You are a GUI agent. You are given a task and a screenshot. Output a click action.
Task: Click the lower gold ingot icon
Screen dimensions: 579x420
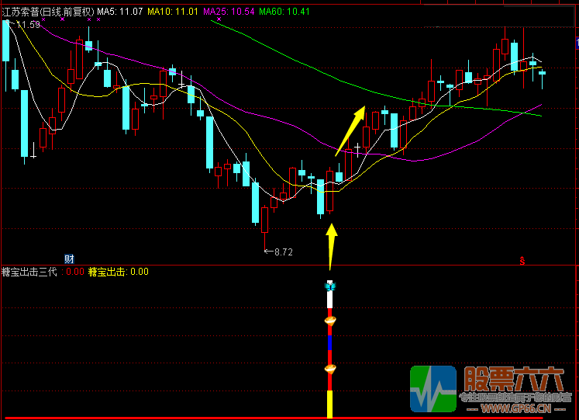(x=330, y=369)
